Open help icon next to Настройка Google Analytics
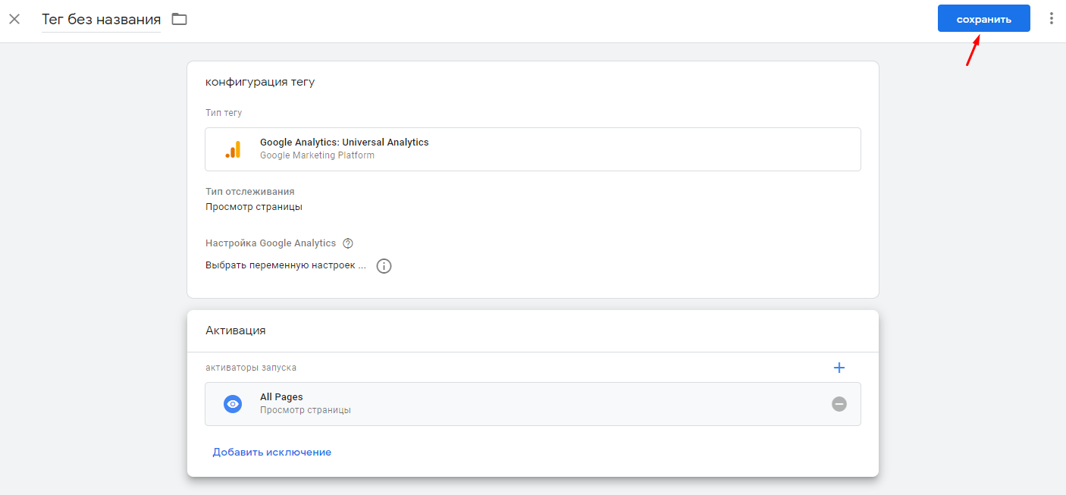The width and height of the screenshot is (1066, 495). click(x=348, y=243)
